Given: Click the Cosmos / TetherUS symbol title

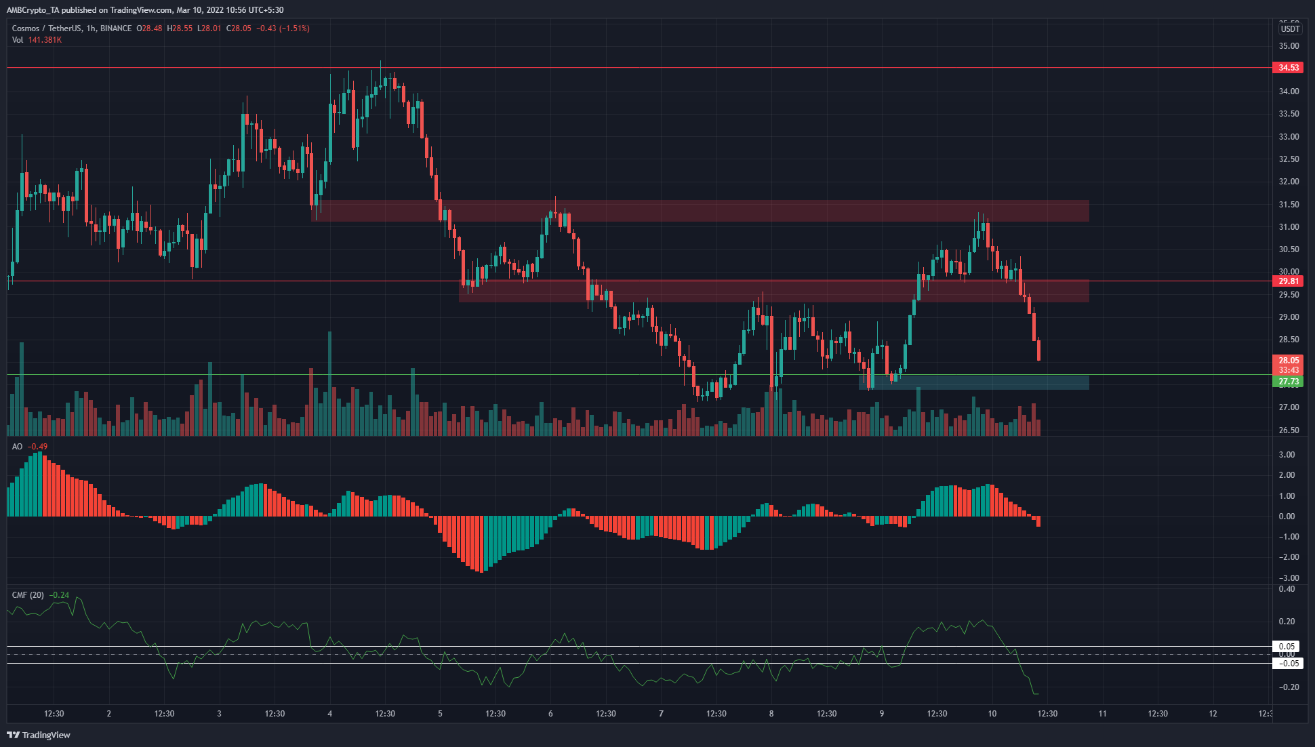Looking at the screenshot, I should tap(46, 28).
